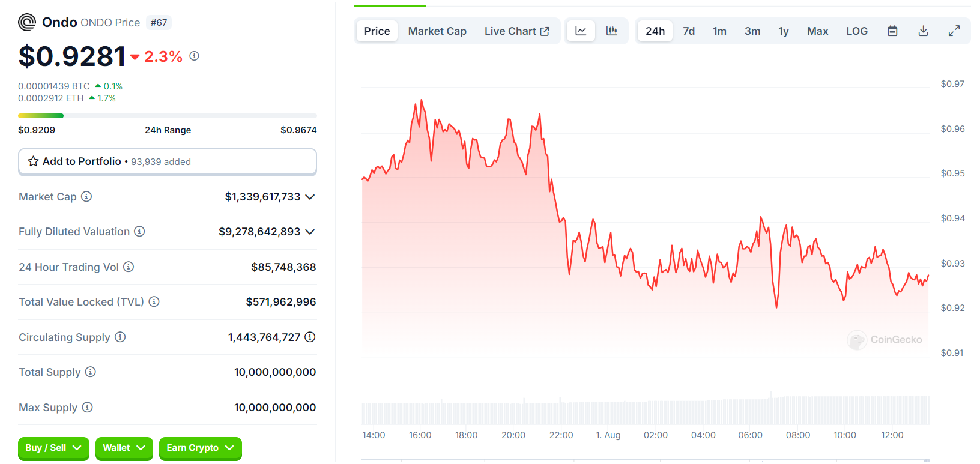Click the Ondo logo icon

27,22
